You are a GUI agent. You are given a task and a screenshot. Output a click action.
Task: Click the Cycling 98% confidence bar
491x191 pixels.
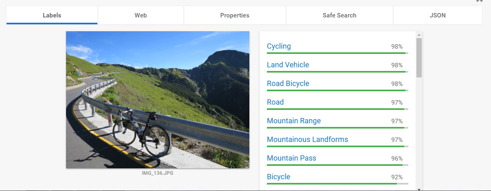click(x=337, y=53)
